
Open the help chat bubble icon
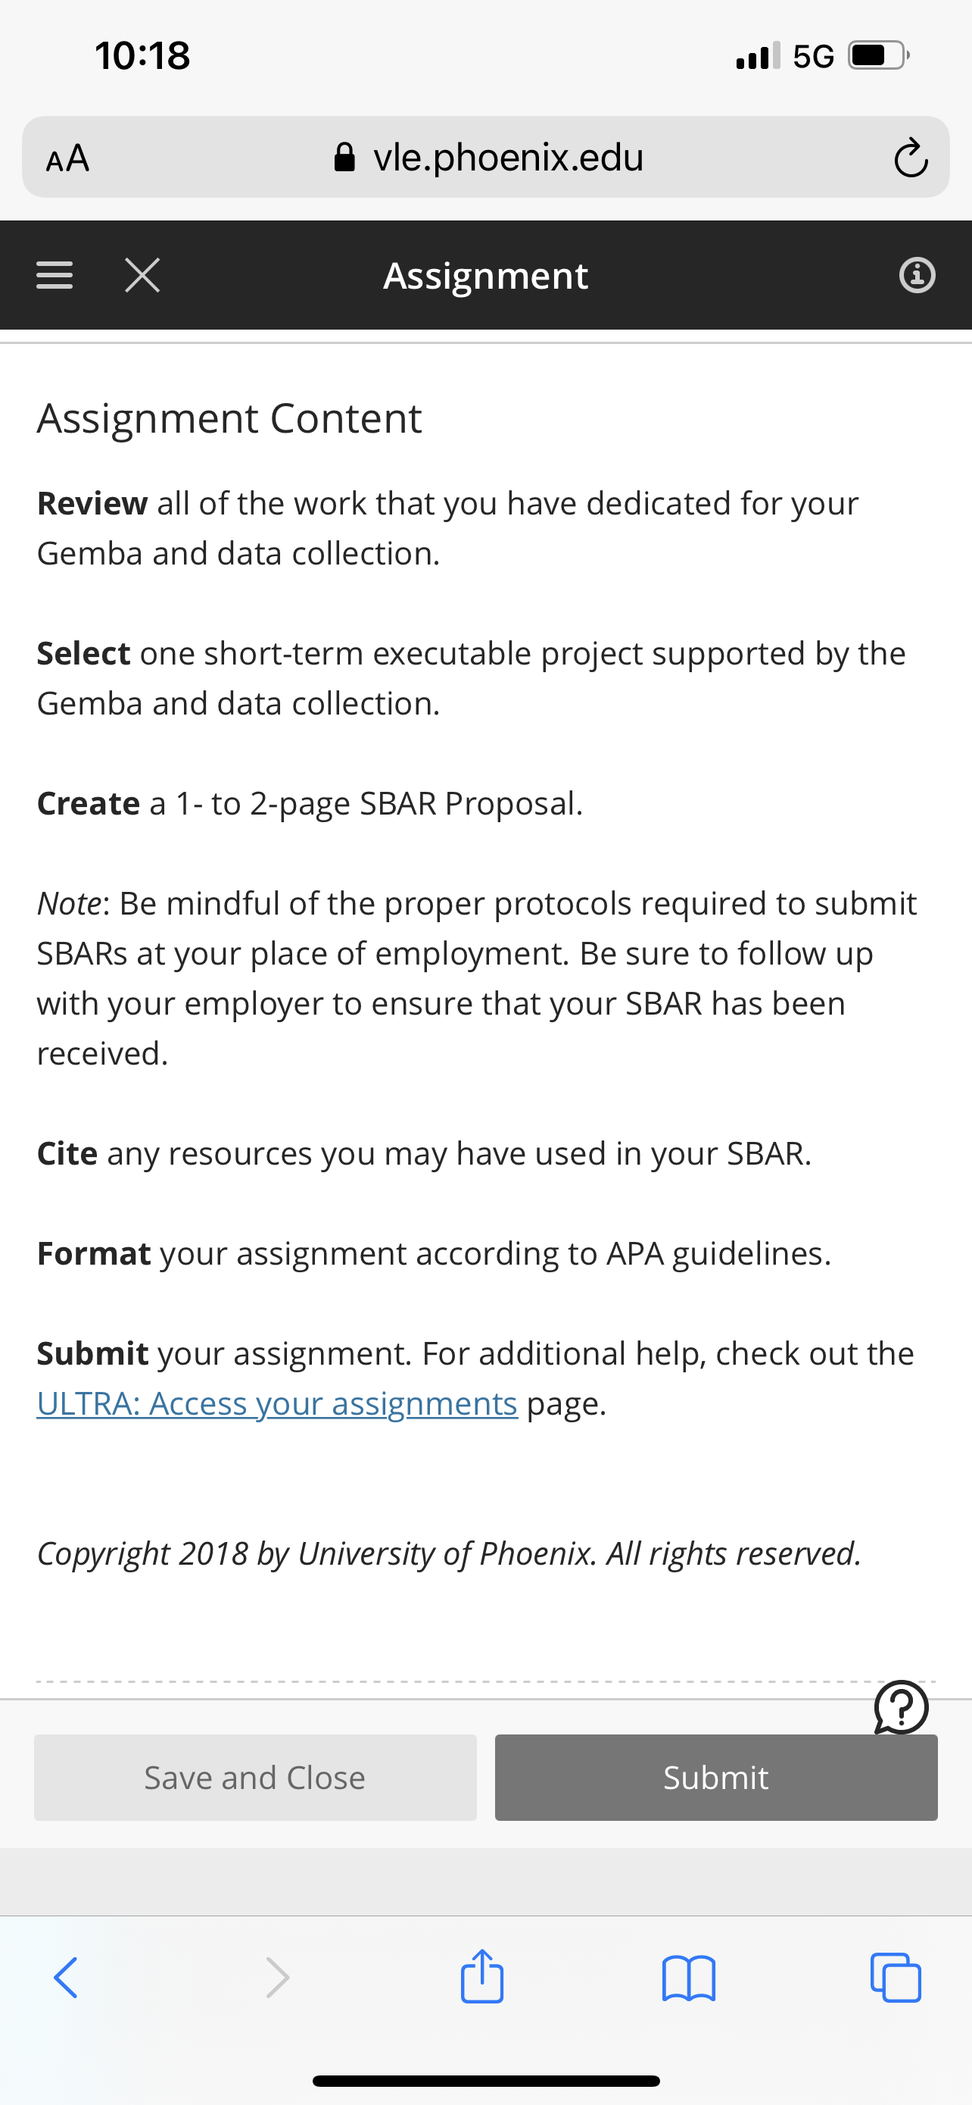click(901, 1707)
